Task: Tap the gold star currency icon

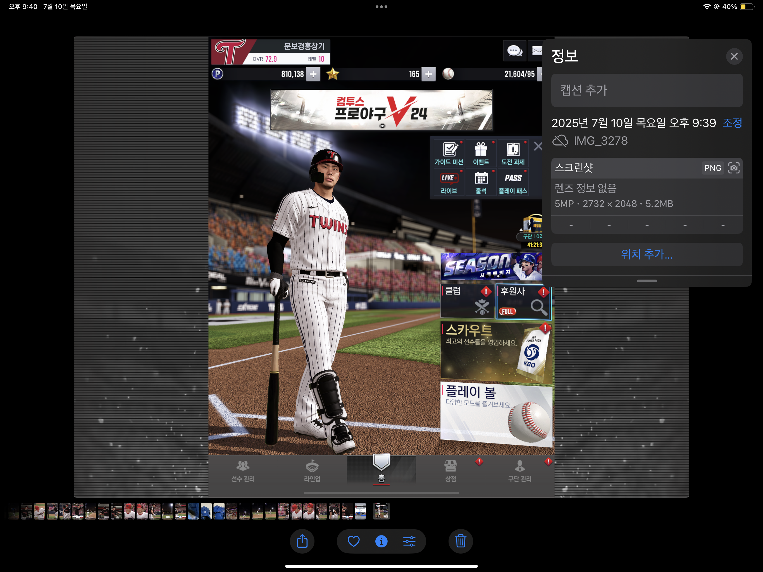Action: click(333, 74)
